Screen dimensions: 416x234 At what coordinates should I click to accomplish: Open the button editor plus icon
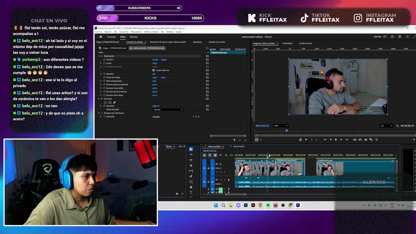[x=414, y=140]
